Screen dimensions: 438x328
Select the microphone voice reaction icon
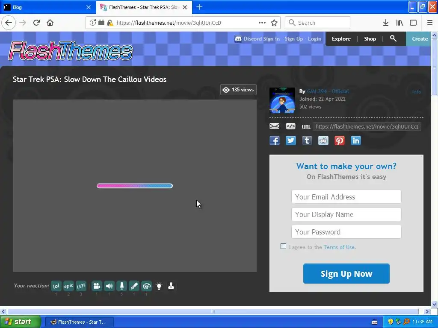121,286
